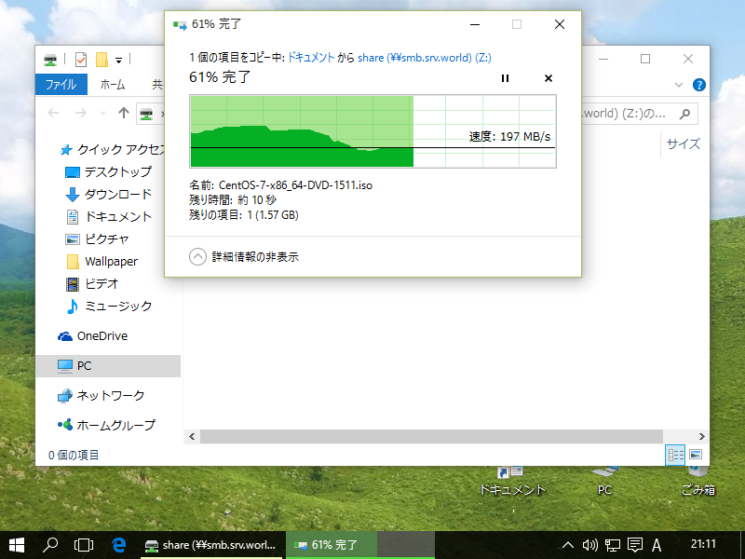The height and width of the screenshot is (559, 745).
Task: Select ミュージック folder icon in sidebar
Action: 73,307
